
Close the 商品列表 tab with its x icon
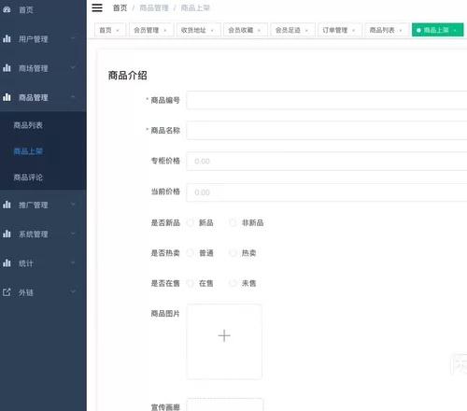tap(401, 30)
